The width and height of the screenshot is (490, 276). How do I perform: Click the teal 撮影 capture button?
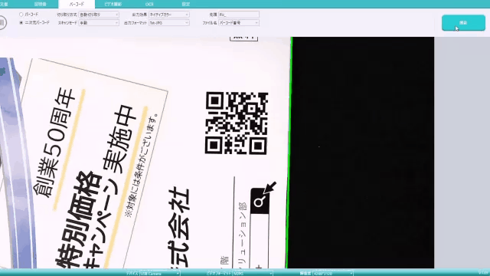click(463, 23)
